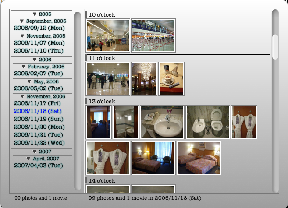Screen dimensions: 288x208
Task: Collapse the November, 2006 month group
Action: click(22, 96)
